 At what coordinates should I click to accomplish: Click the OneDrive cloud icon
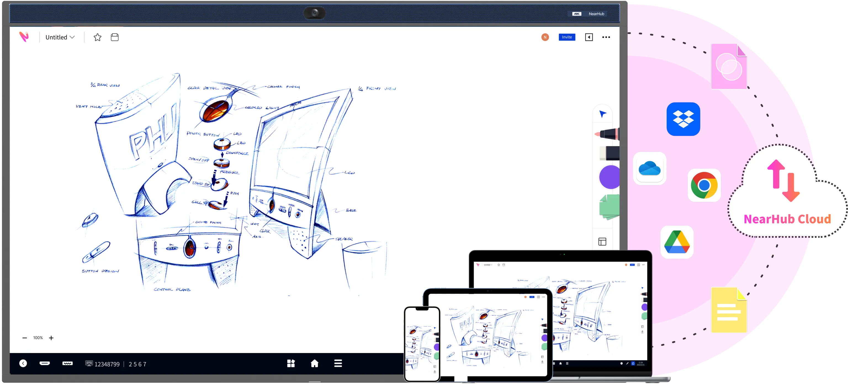coord(649,168)
